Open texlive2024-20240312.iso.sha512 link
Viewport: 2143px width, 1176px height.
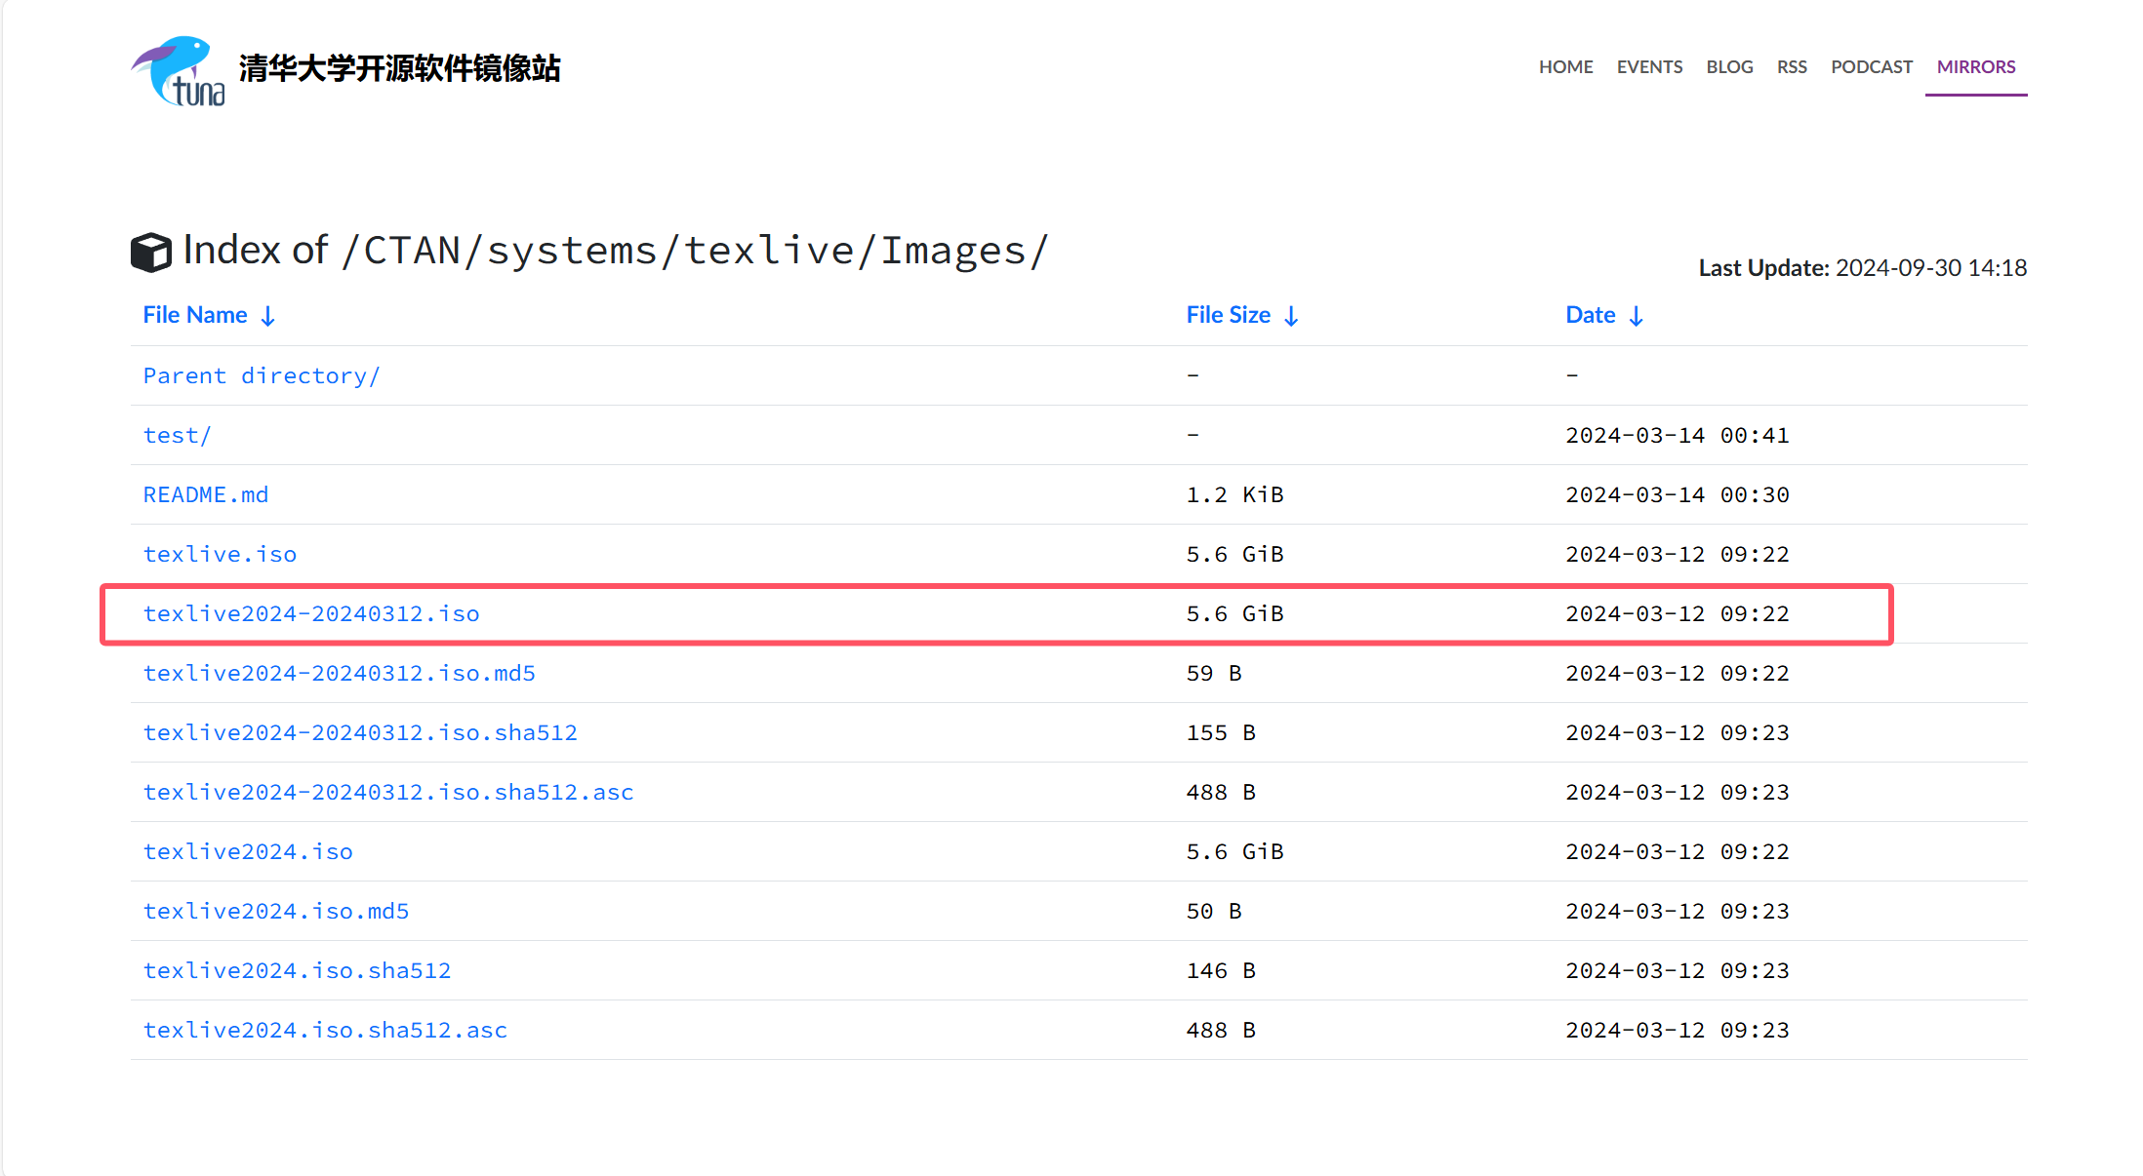tap(360, 732)
